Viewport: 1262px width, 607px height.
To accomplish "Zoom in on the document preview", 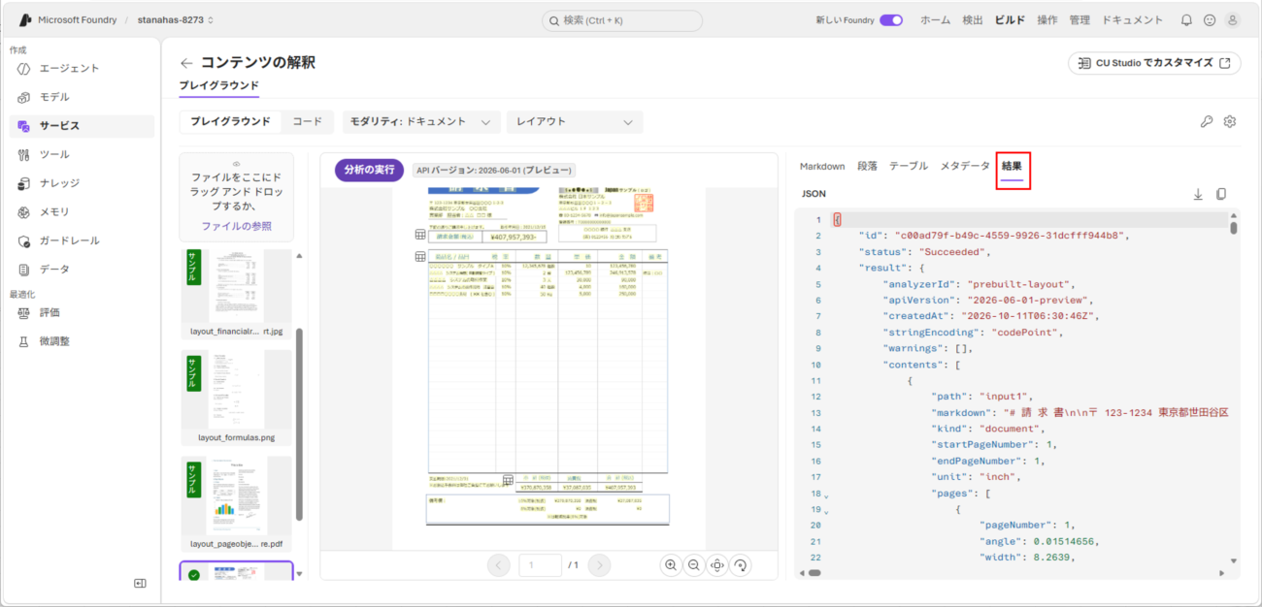I will pos(671,565).
